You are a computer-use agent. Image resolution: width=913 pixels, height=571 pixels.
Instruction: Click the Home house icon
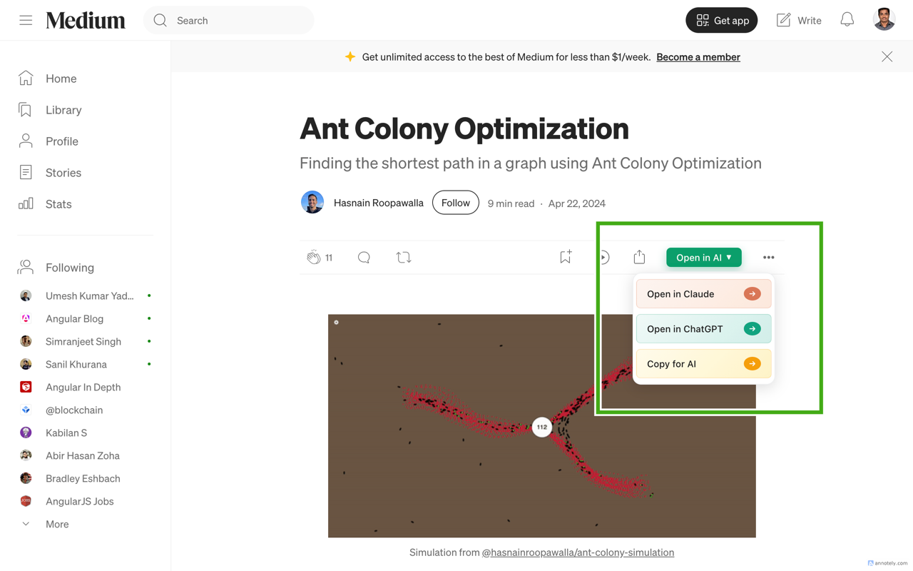(26, 78)
